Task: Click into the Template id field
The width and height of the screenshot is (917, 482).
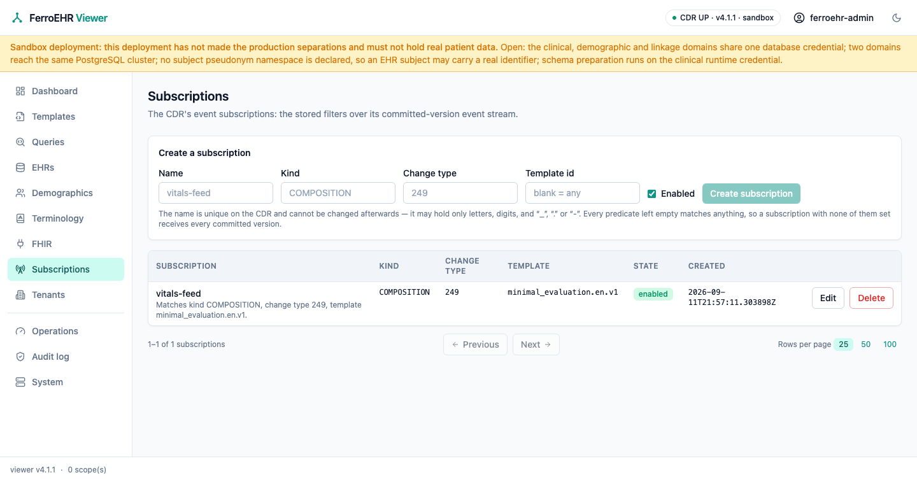Action: [x=583, y=193]
